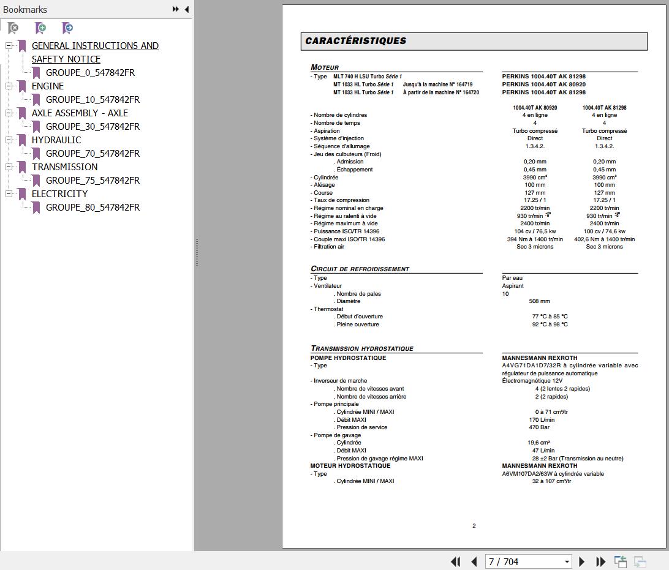Click the document page number 2
Viewport: 669px width, 570px height.
[474, 526]
